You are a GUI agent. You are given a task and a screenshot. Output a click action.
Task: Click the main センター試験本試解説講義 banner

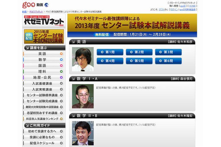pyautogui.click(x=132, y=26)
